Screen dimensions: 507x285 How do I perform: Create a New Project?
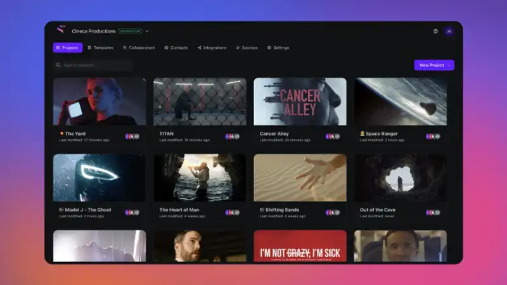click(x=434, y=65)
